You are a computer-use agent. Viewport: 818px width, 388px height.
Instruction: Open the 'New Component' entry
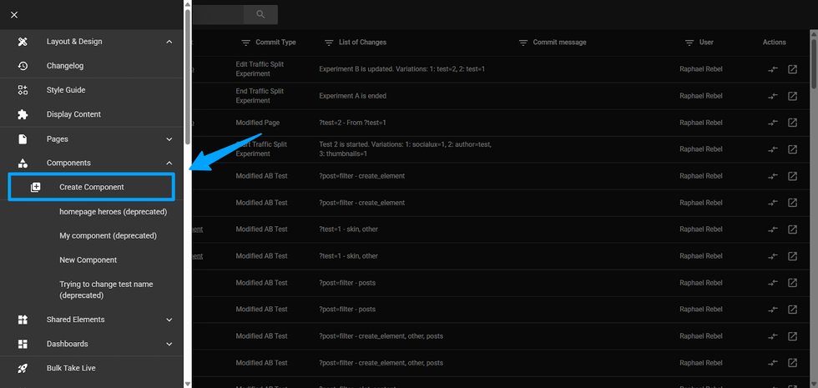coord(88,260)
